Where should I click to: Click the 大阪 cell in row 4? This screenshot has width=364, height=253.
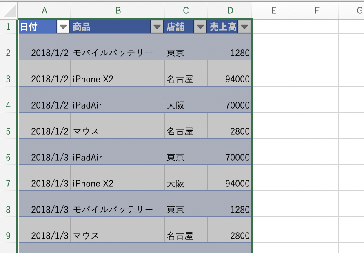[186, 105]
